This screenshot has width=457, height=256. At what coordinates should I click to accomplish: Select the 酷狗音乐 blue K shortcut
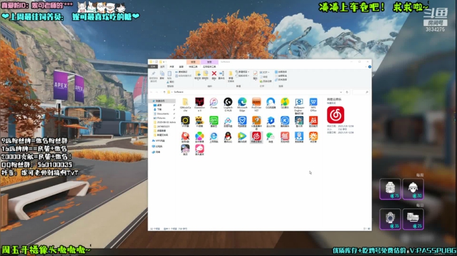tap(285, 122)
